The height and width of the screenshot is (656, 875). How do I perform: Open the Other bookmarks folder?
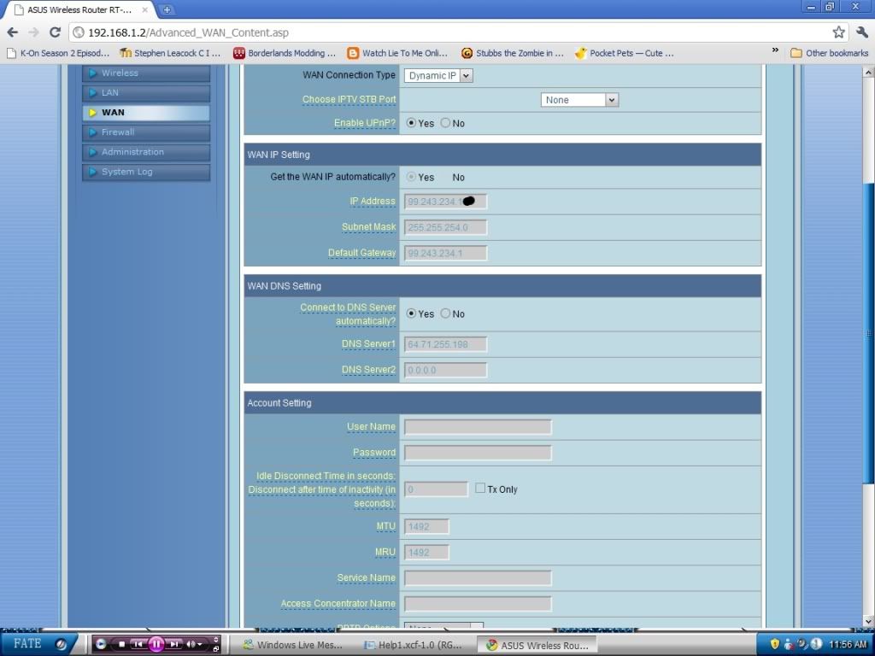[x=829, y=53]
